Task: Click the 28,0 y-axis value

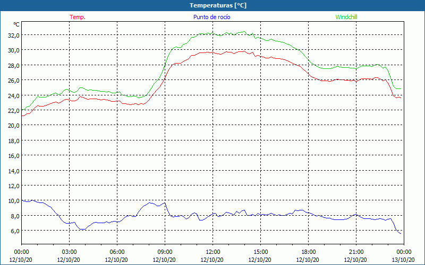Action: click(x=14, y=65)
